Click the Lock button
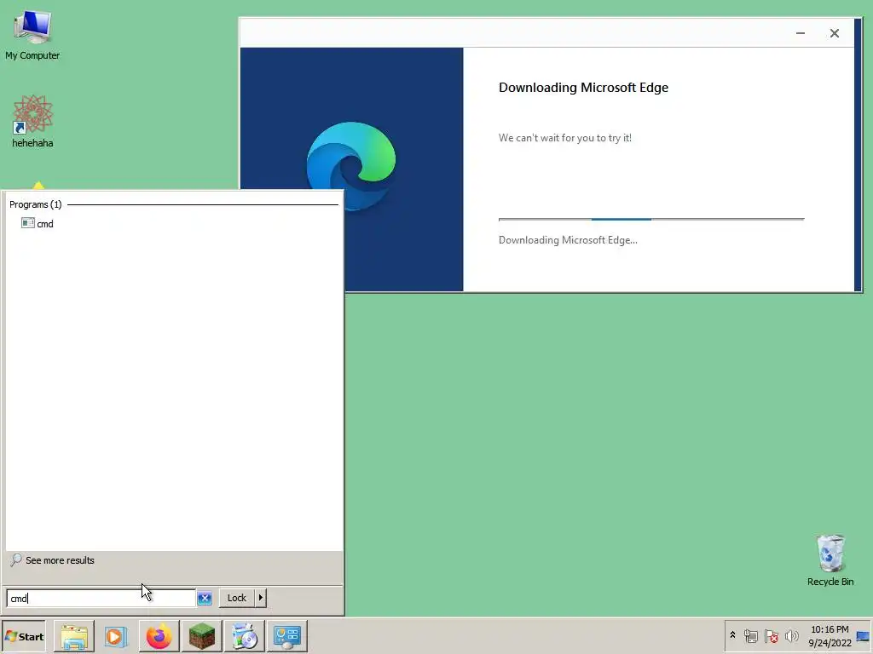Screen dimensions: 873x654 coord(237,598)
